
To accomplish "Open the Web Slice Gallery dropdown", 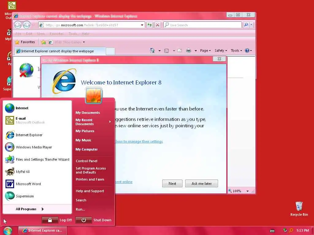I will point(84,42).
